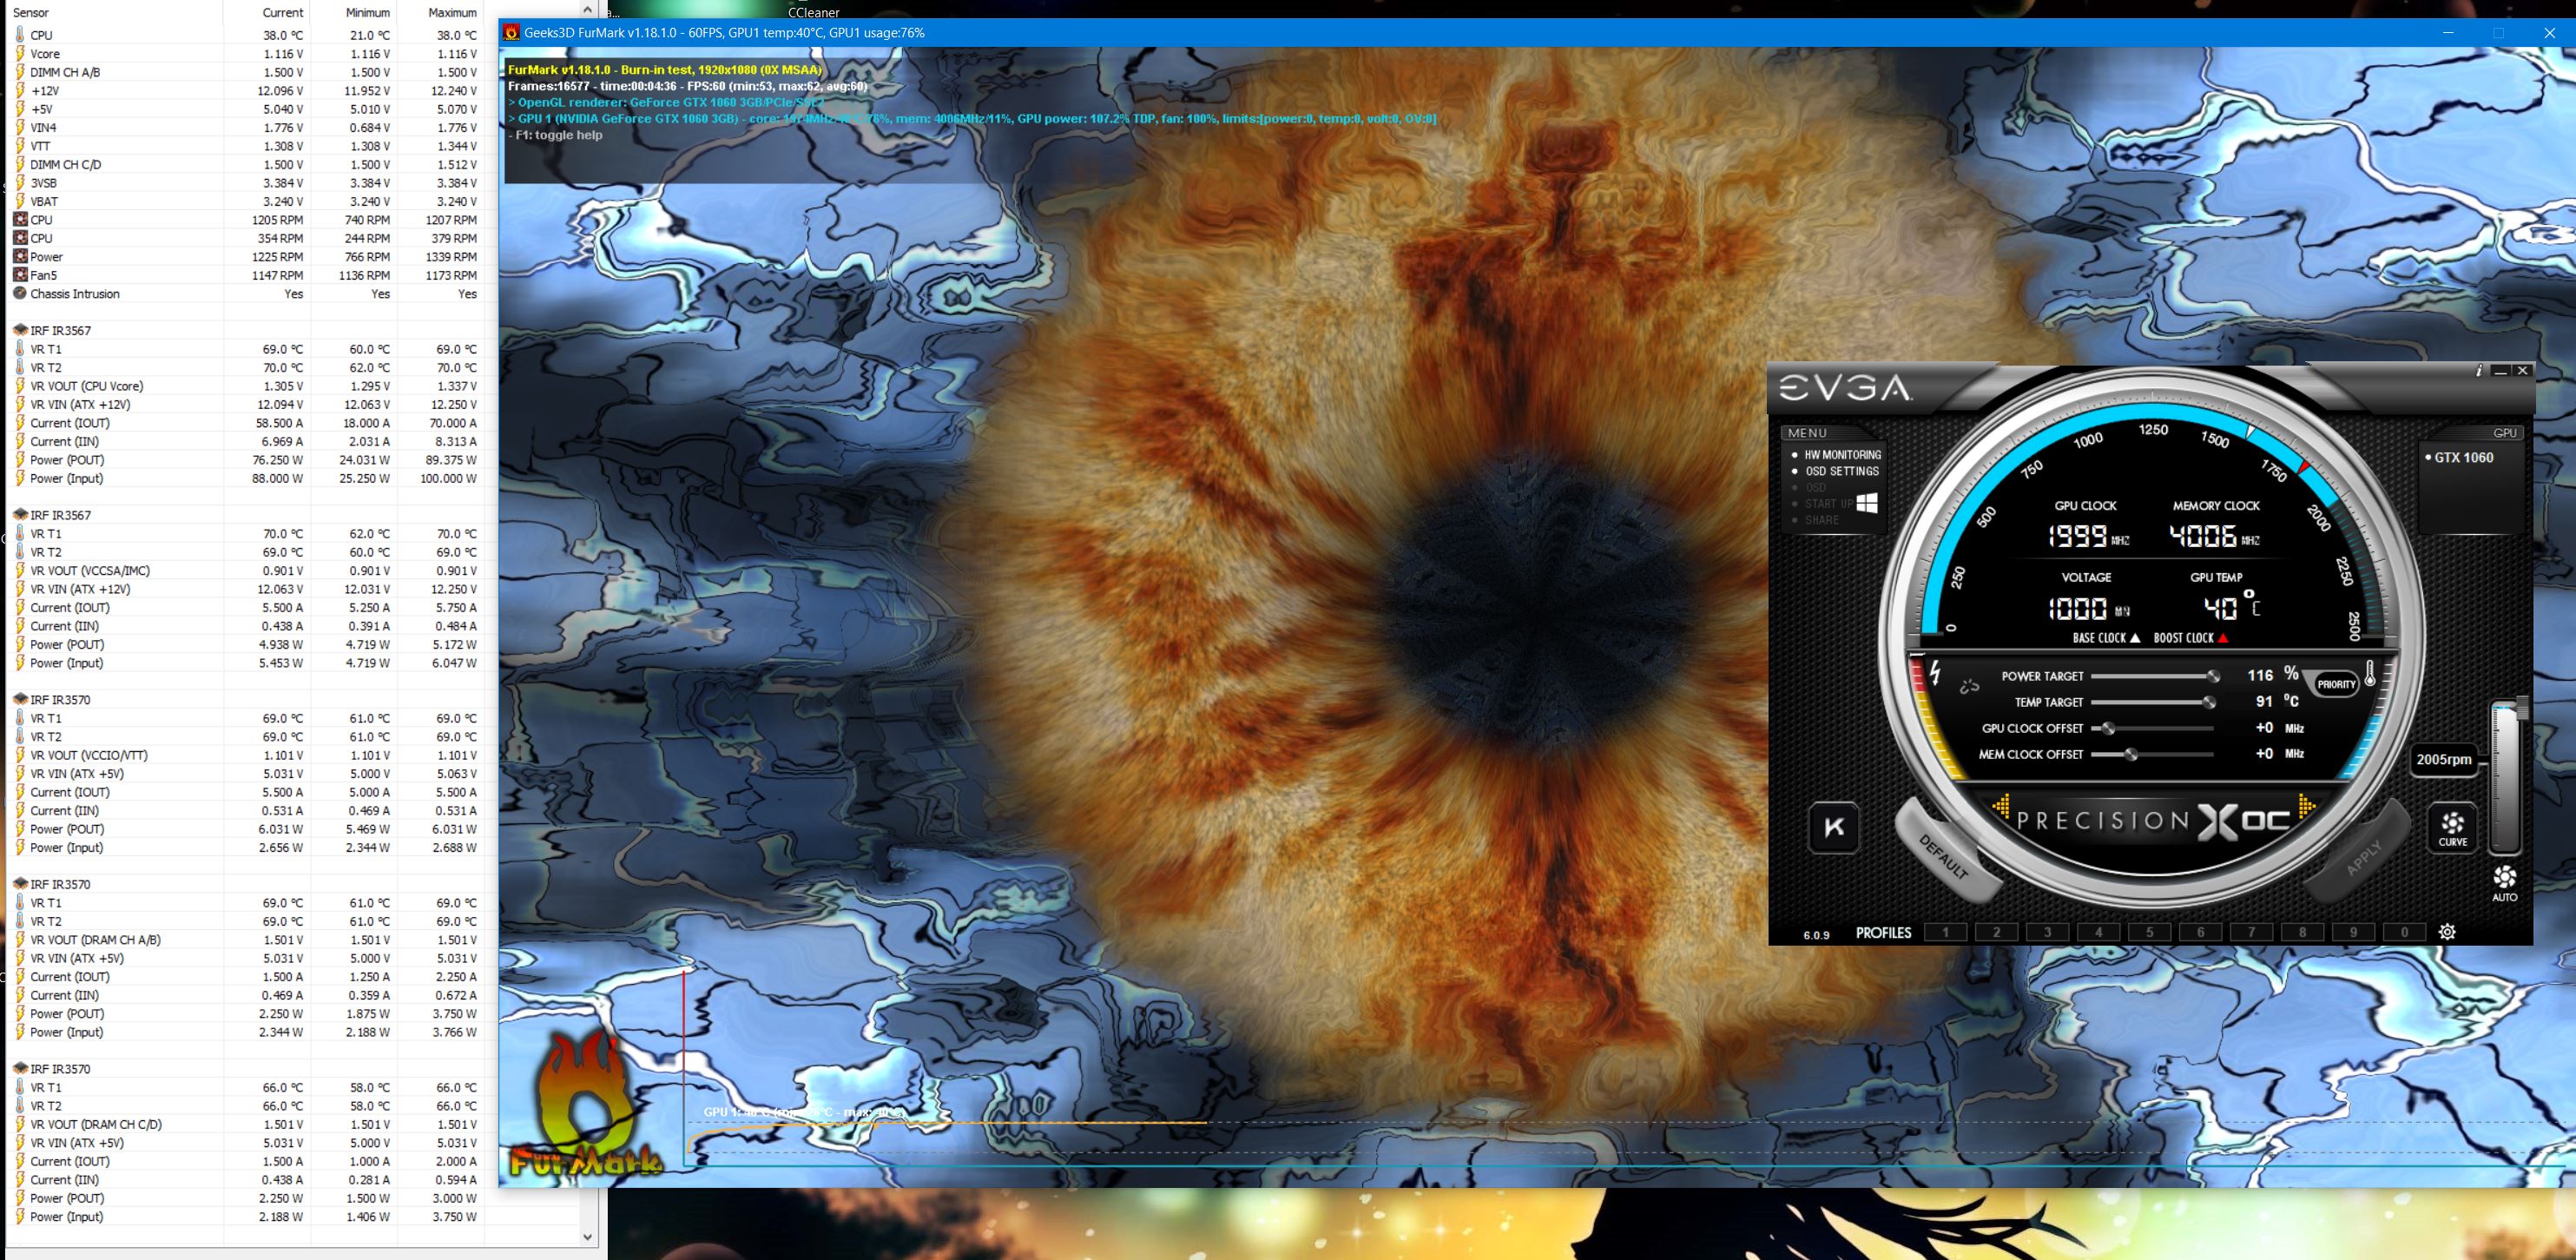The height and width of the screenshot is (1260, 2576).
Task: Click the K-Boost button
Action: (1834, 827)
